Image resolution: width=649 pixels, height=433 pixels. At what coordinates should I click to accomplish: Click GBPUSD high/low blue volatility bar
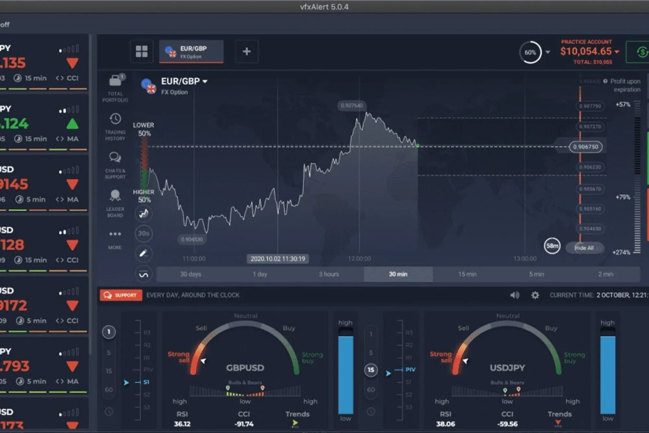coord(346,375)
